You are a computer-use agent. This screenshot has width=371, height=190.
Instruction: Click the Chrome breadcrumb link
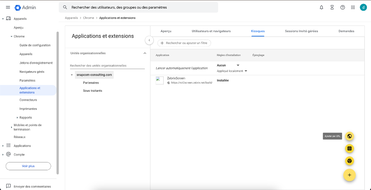click(x=88, y=18)
